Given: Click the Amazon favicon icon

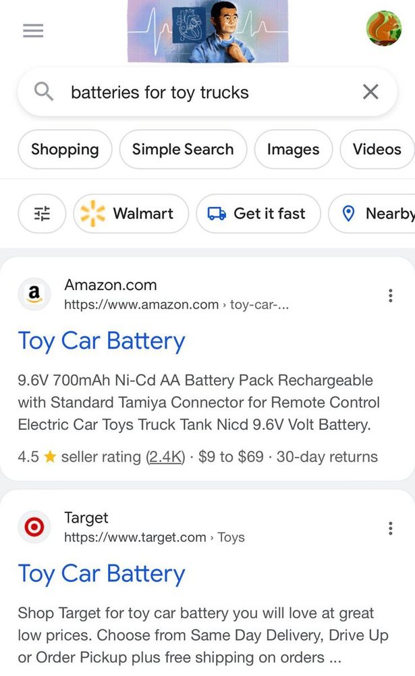Looking at the screenshot, I should click(x=34, y=295).
